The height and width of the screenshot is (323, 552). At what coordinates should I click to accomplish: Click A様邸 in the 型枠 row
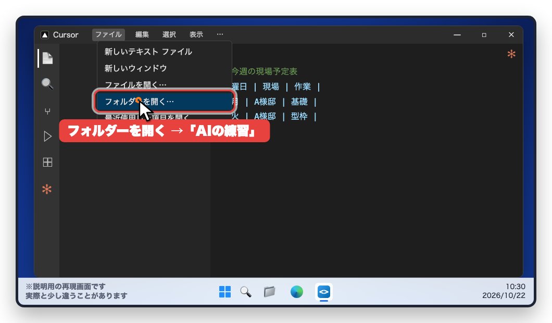pos(265,116)
